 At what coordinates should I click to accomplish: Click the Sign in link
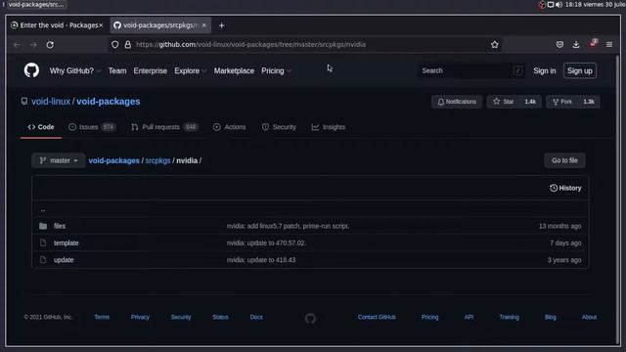(545, 70)
